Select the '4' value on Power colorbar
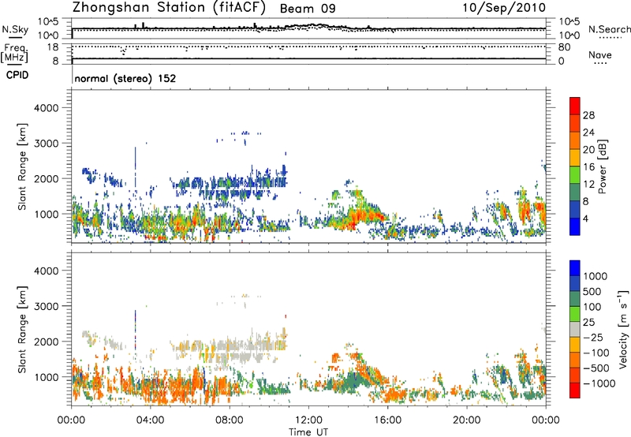This screenshot has width=631, height=437. point(586,219)
